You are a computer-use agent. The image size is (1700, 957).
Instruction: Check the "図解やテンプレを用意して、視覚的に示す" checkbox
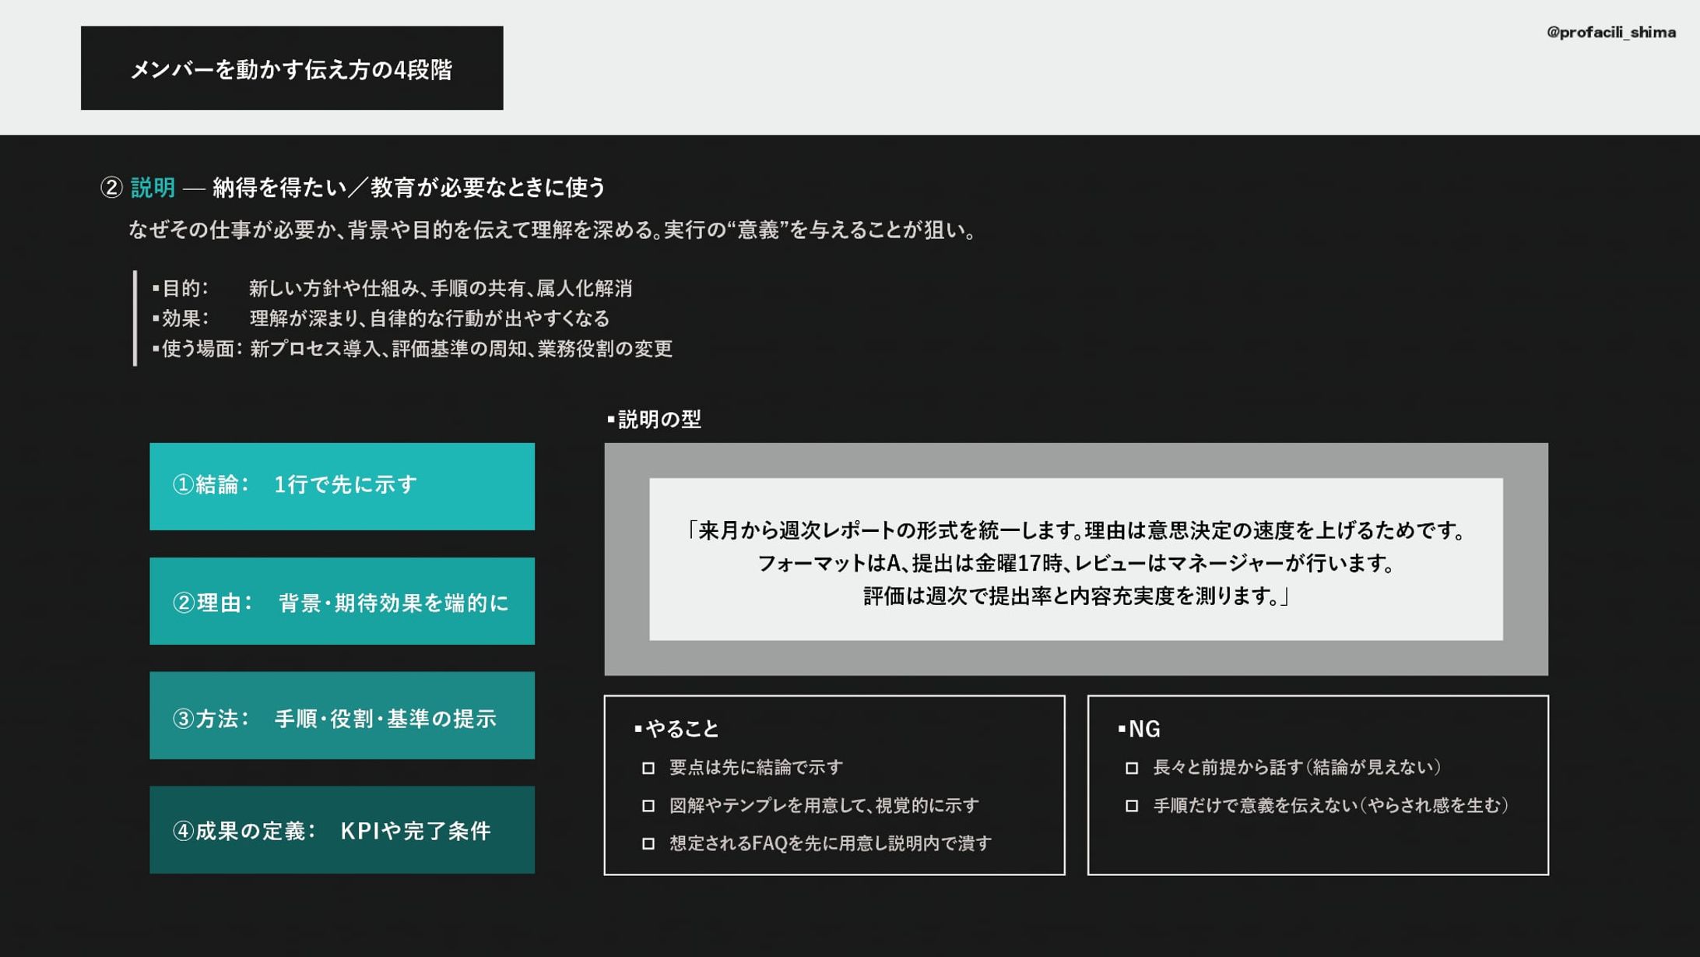[x=648, y=806]
